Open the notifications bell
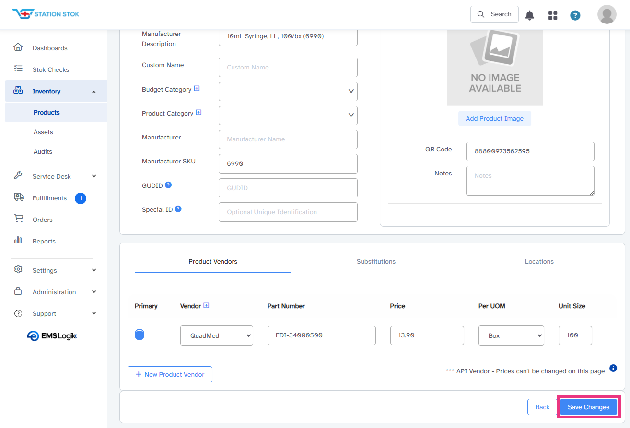630x428 pixels. (530, 15)
